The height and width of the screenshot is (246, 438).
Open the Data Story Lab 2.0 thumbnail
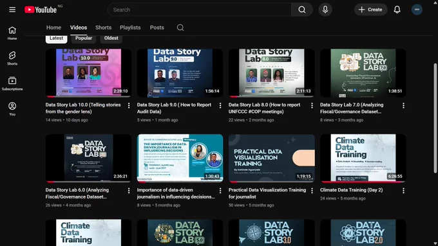pos(363,233)
